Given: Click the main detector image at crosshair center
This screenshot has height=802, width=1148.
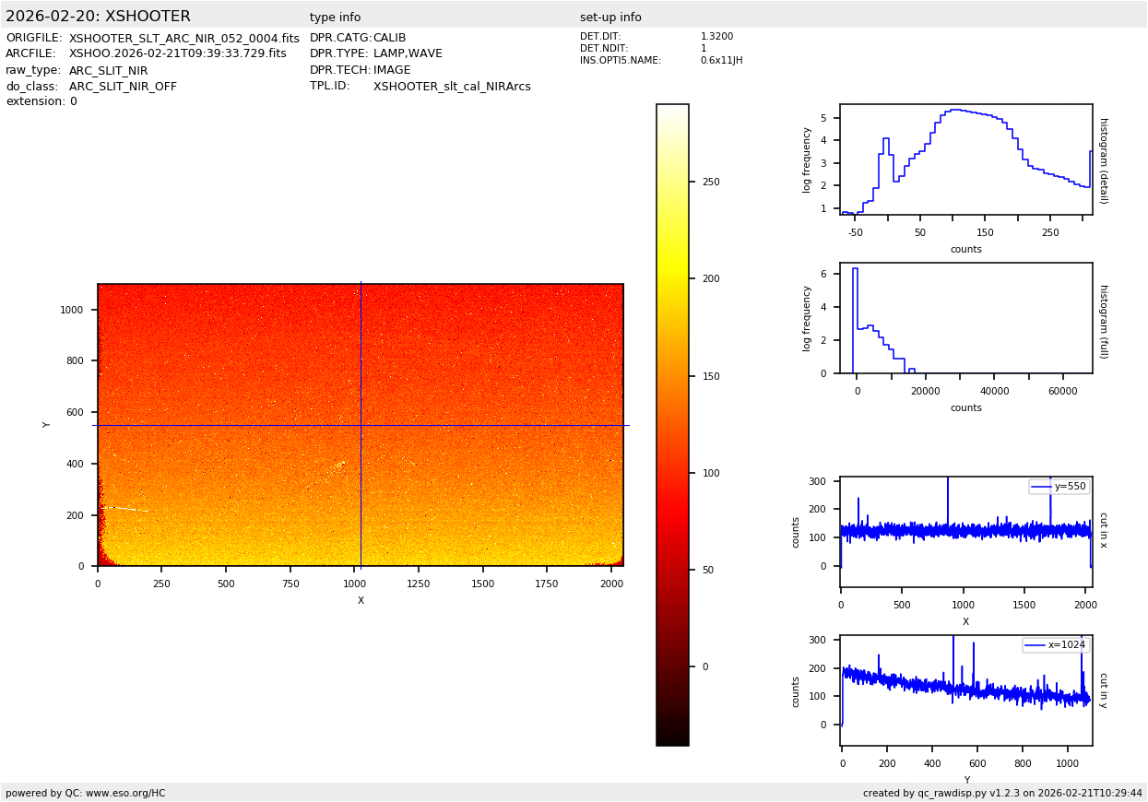Looking at the screenshot, I should click(361, 425).
